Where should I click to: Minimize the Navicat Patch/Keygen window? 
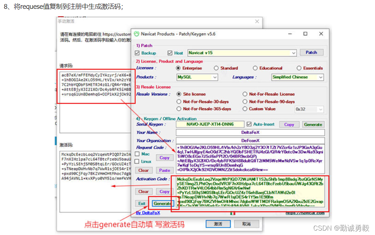click(290, 34)
